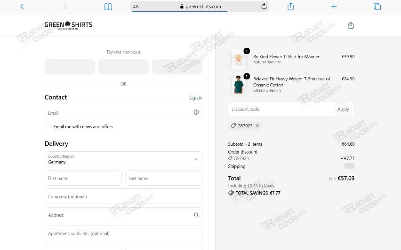
Task: Click the Company (optional) field
Action: coord(123,196)
